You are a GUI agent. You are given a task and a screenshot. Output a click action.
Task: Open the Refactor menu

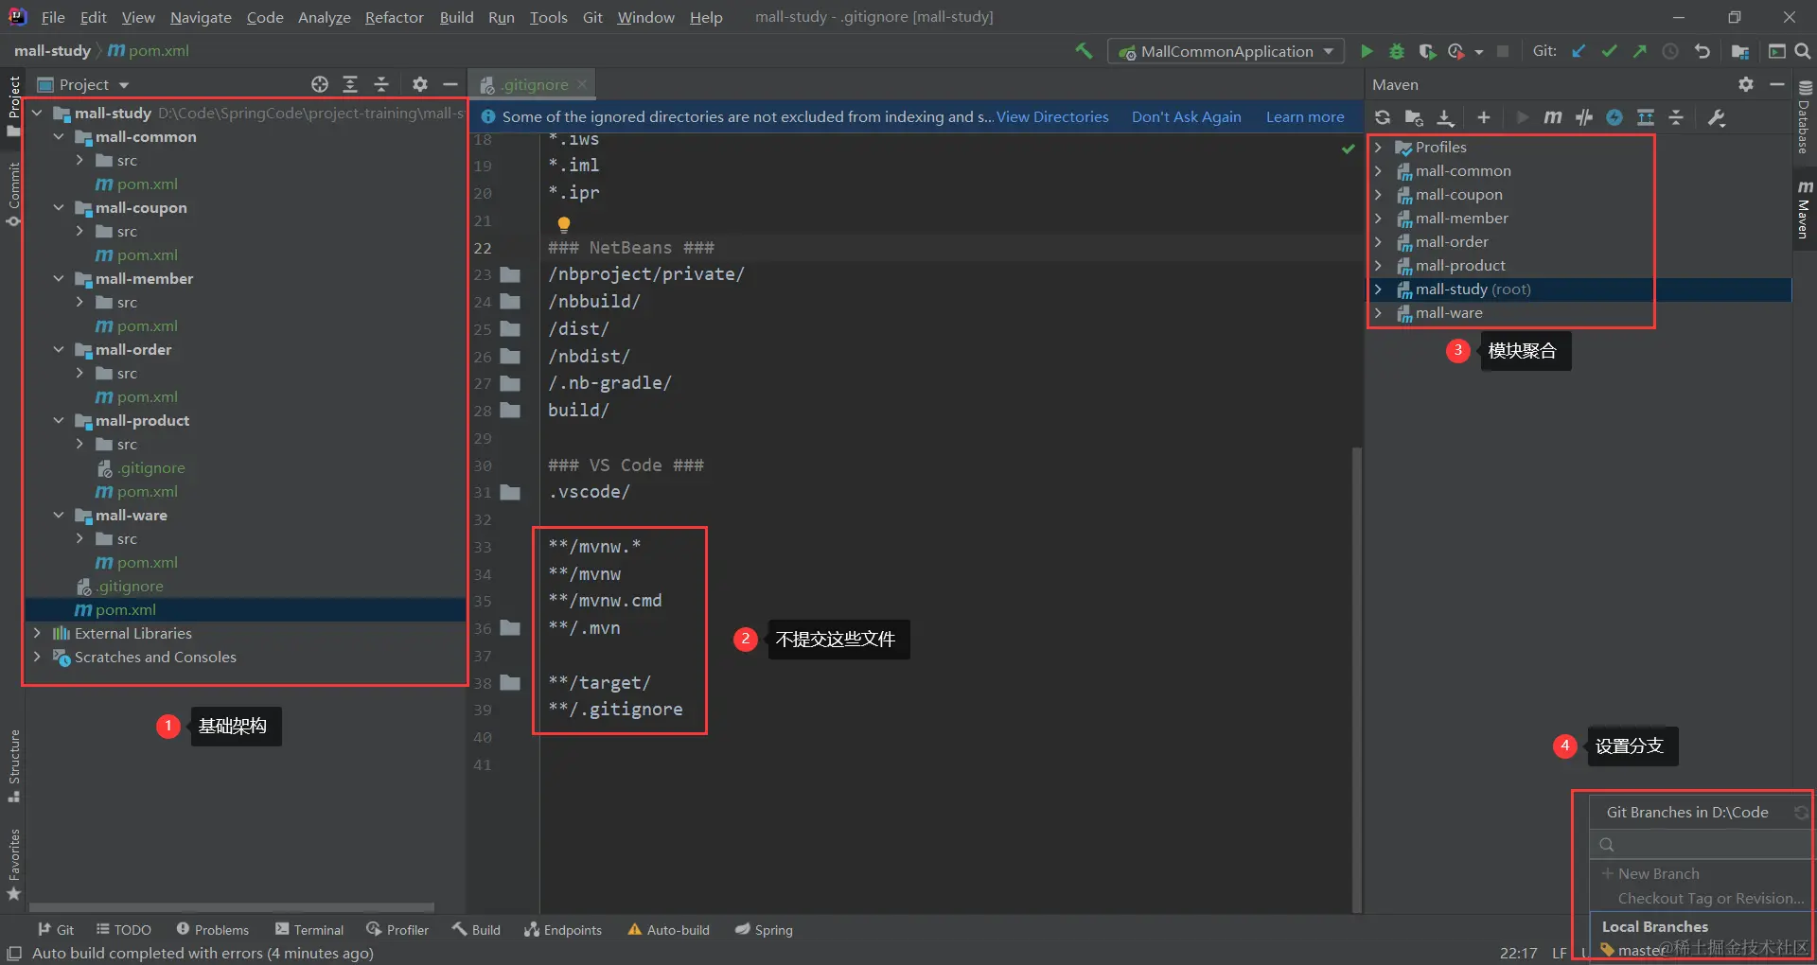[395, 17]
